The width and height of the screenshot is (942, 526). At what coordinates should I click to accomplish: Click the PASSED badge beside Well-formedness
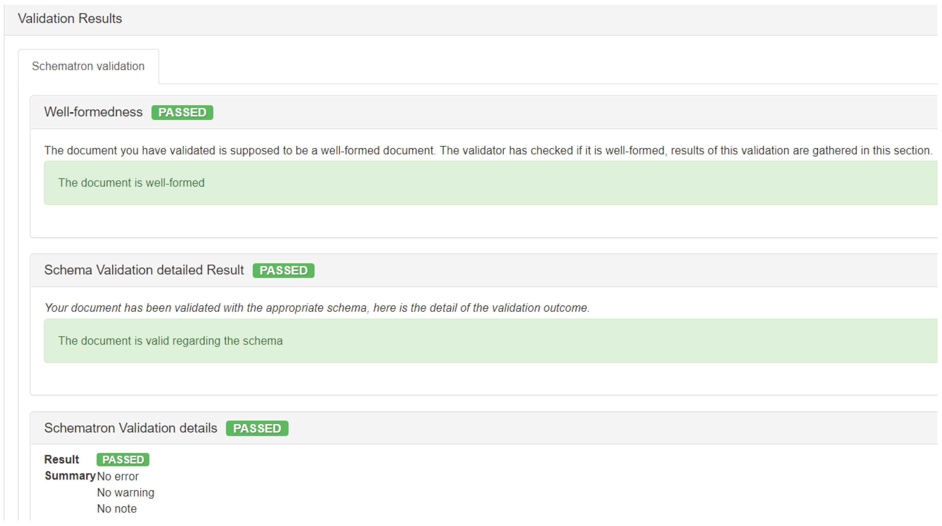(182, 112)
